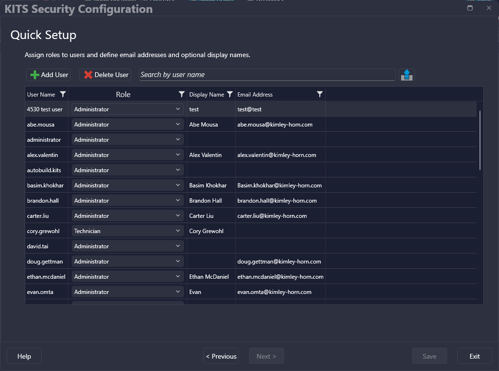Image resolution: width=499 pixels, height=371 pixels.
Task: Click the user list vertical scrollbar
Action: [x=480, y=140]
